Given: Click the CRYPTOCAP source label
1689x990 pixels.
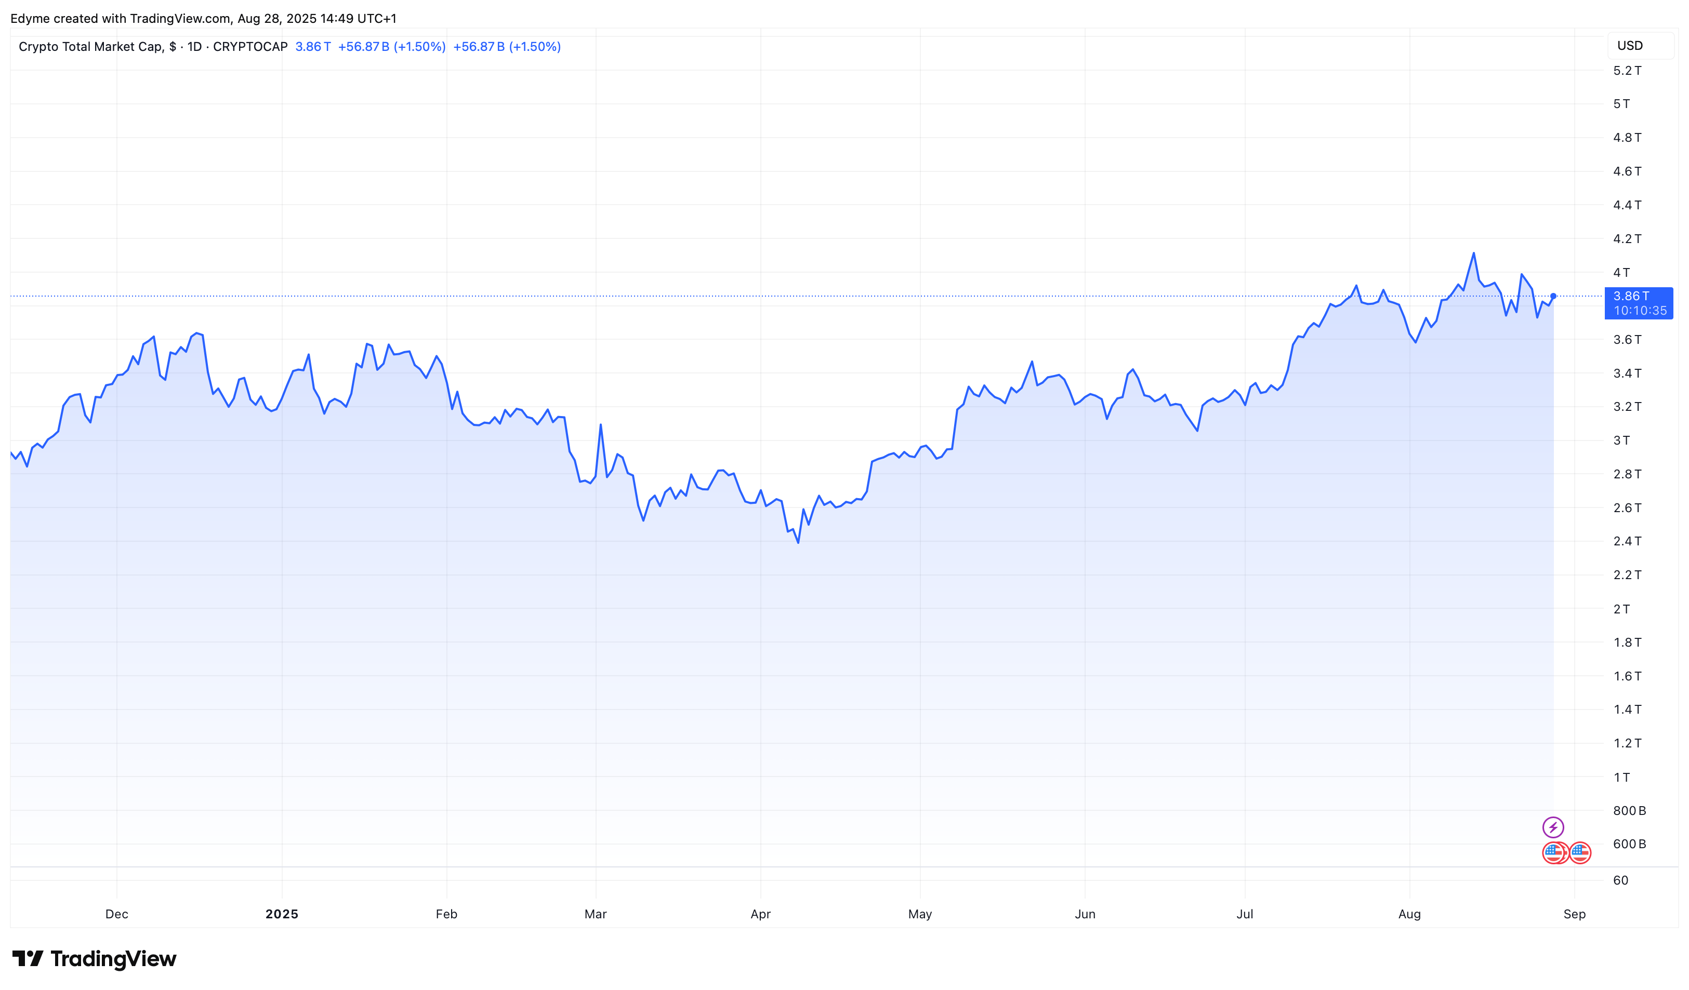Looking at the screenshot, I should (250, 46).
